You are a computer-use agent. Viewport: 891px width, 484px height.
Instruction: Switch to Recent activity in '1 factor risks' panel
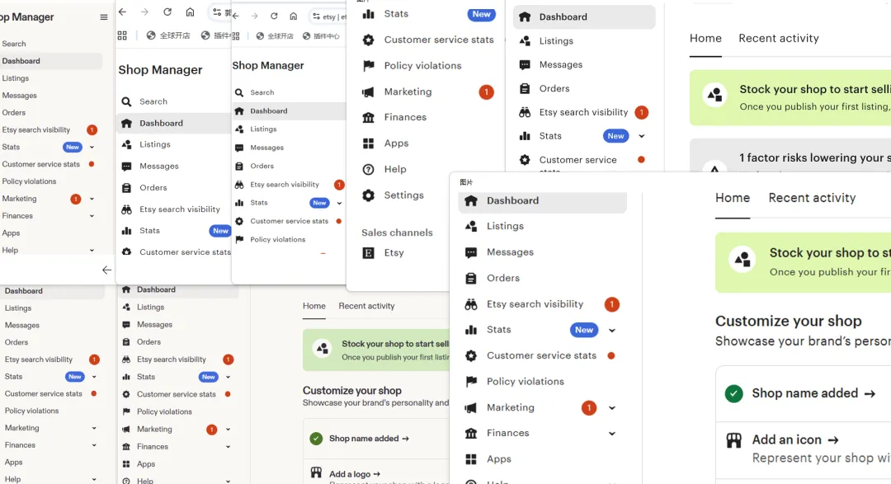779,39
